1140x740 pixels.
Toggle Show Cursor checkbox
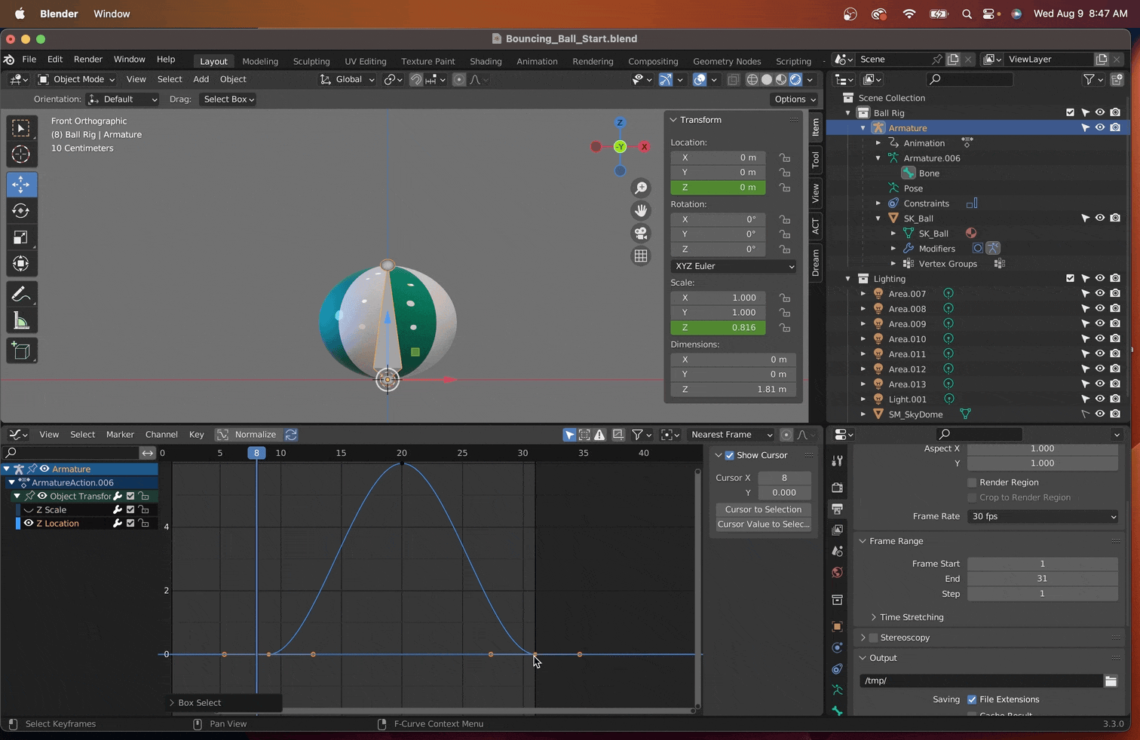pos(729,455)
